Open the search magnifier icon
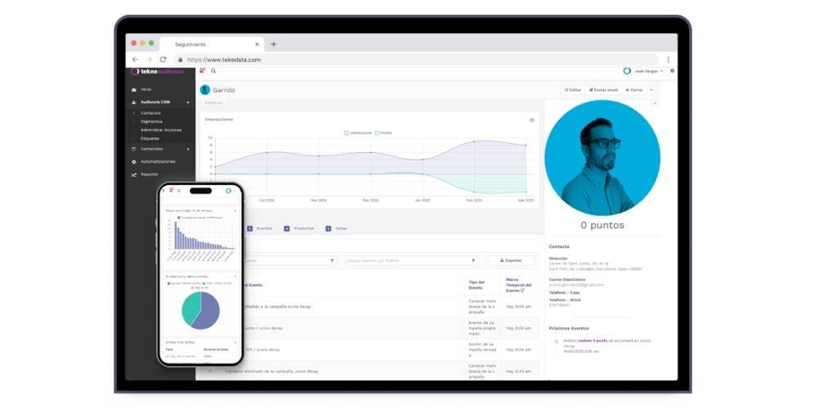 pyautogui.click(x=214, y=71)
